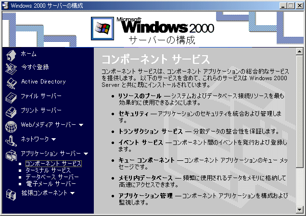Select the 拡張コンポーネント label
The image size is (306, 216).
pos(44,193)
